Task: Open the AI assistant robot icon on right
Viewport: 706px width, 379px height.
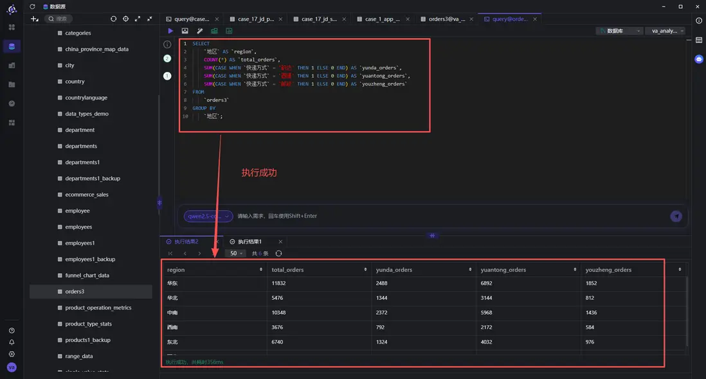Action: coord(699,59)
